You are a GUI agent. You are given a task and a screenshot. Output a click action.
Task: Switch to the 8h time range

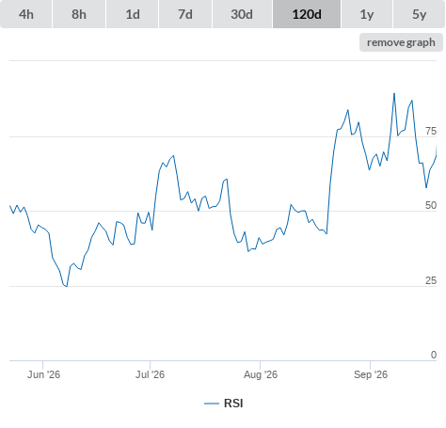click(x=79, y=14)
